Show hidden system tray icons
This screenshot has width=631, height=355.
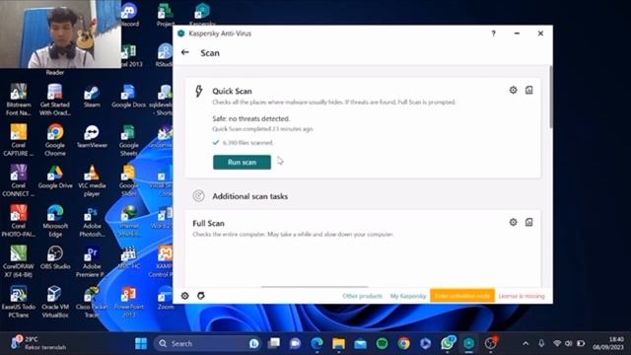point(526,343)
